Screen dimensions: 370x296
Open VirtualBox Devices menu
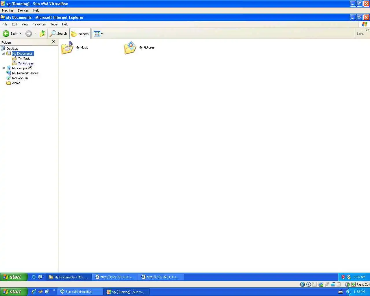click(x=23, y=10)
